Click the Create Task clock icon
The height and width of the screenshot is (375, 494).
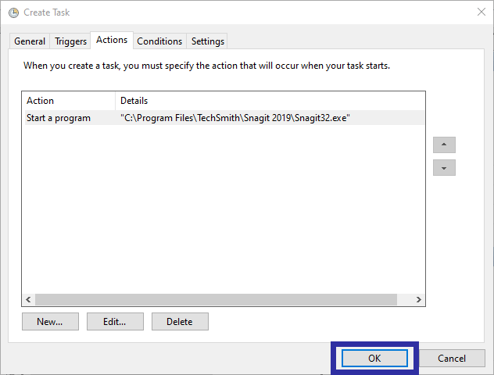pos(13,12)
